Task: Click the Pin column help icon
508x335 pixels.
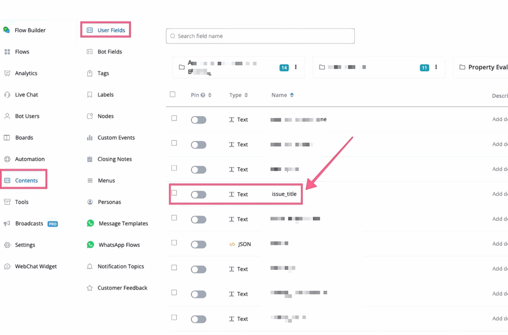Action: pos(203,95)
